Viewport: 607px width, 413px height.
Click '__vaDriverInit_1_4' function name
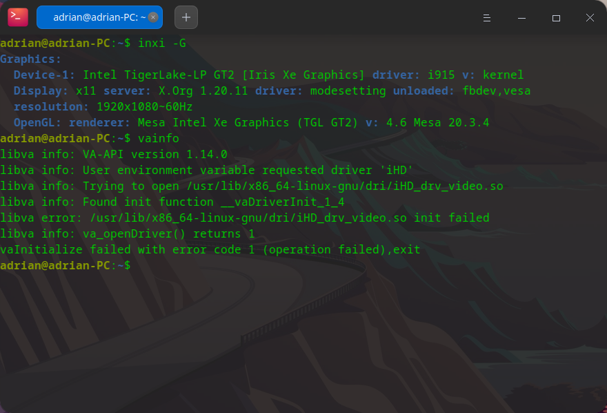282,202
